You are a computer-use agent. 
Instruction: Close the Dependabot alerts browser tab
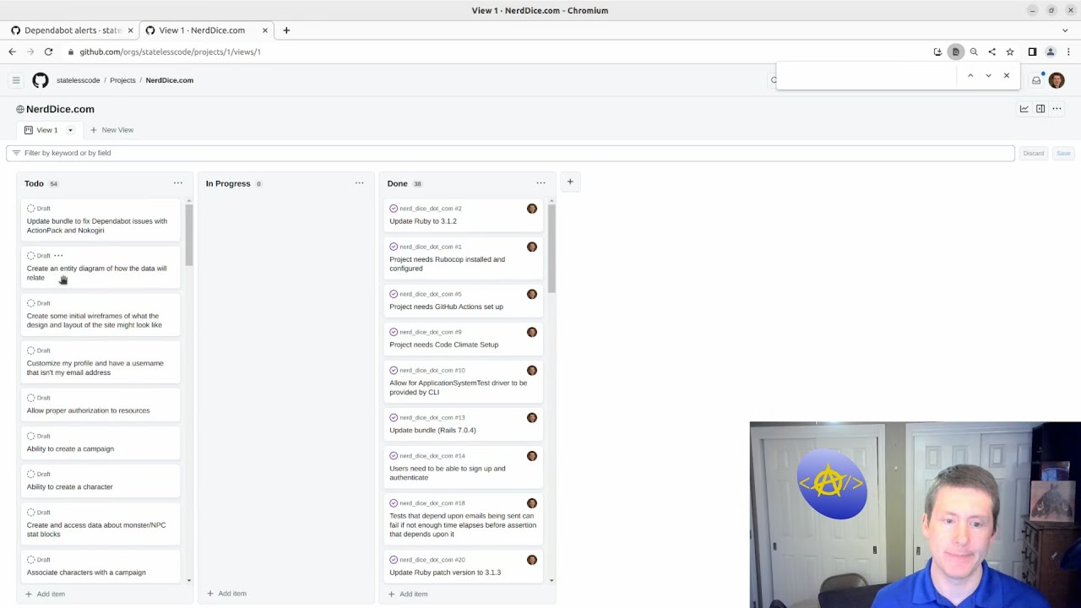(x=130, y=30)
